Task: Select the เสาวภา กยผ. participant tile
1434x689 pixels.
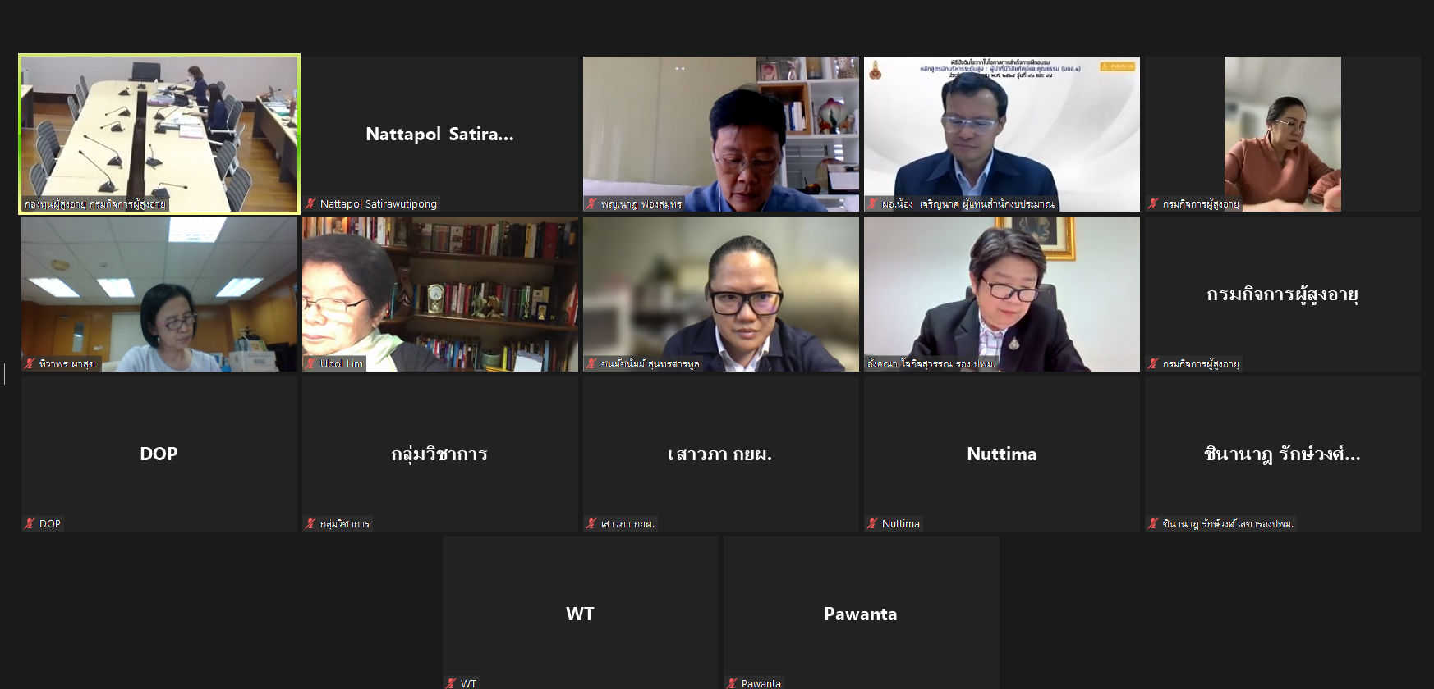Action: [721, 454]
